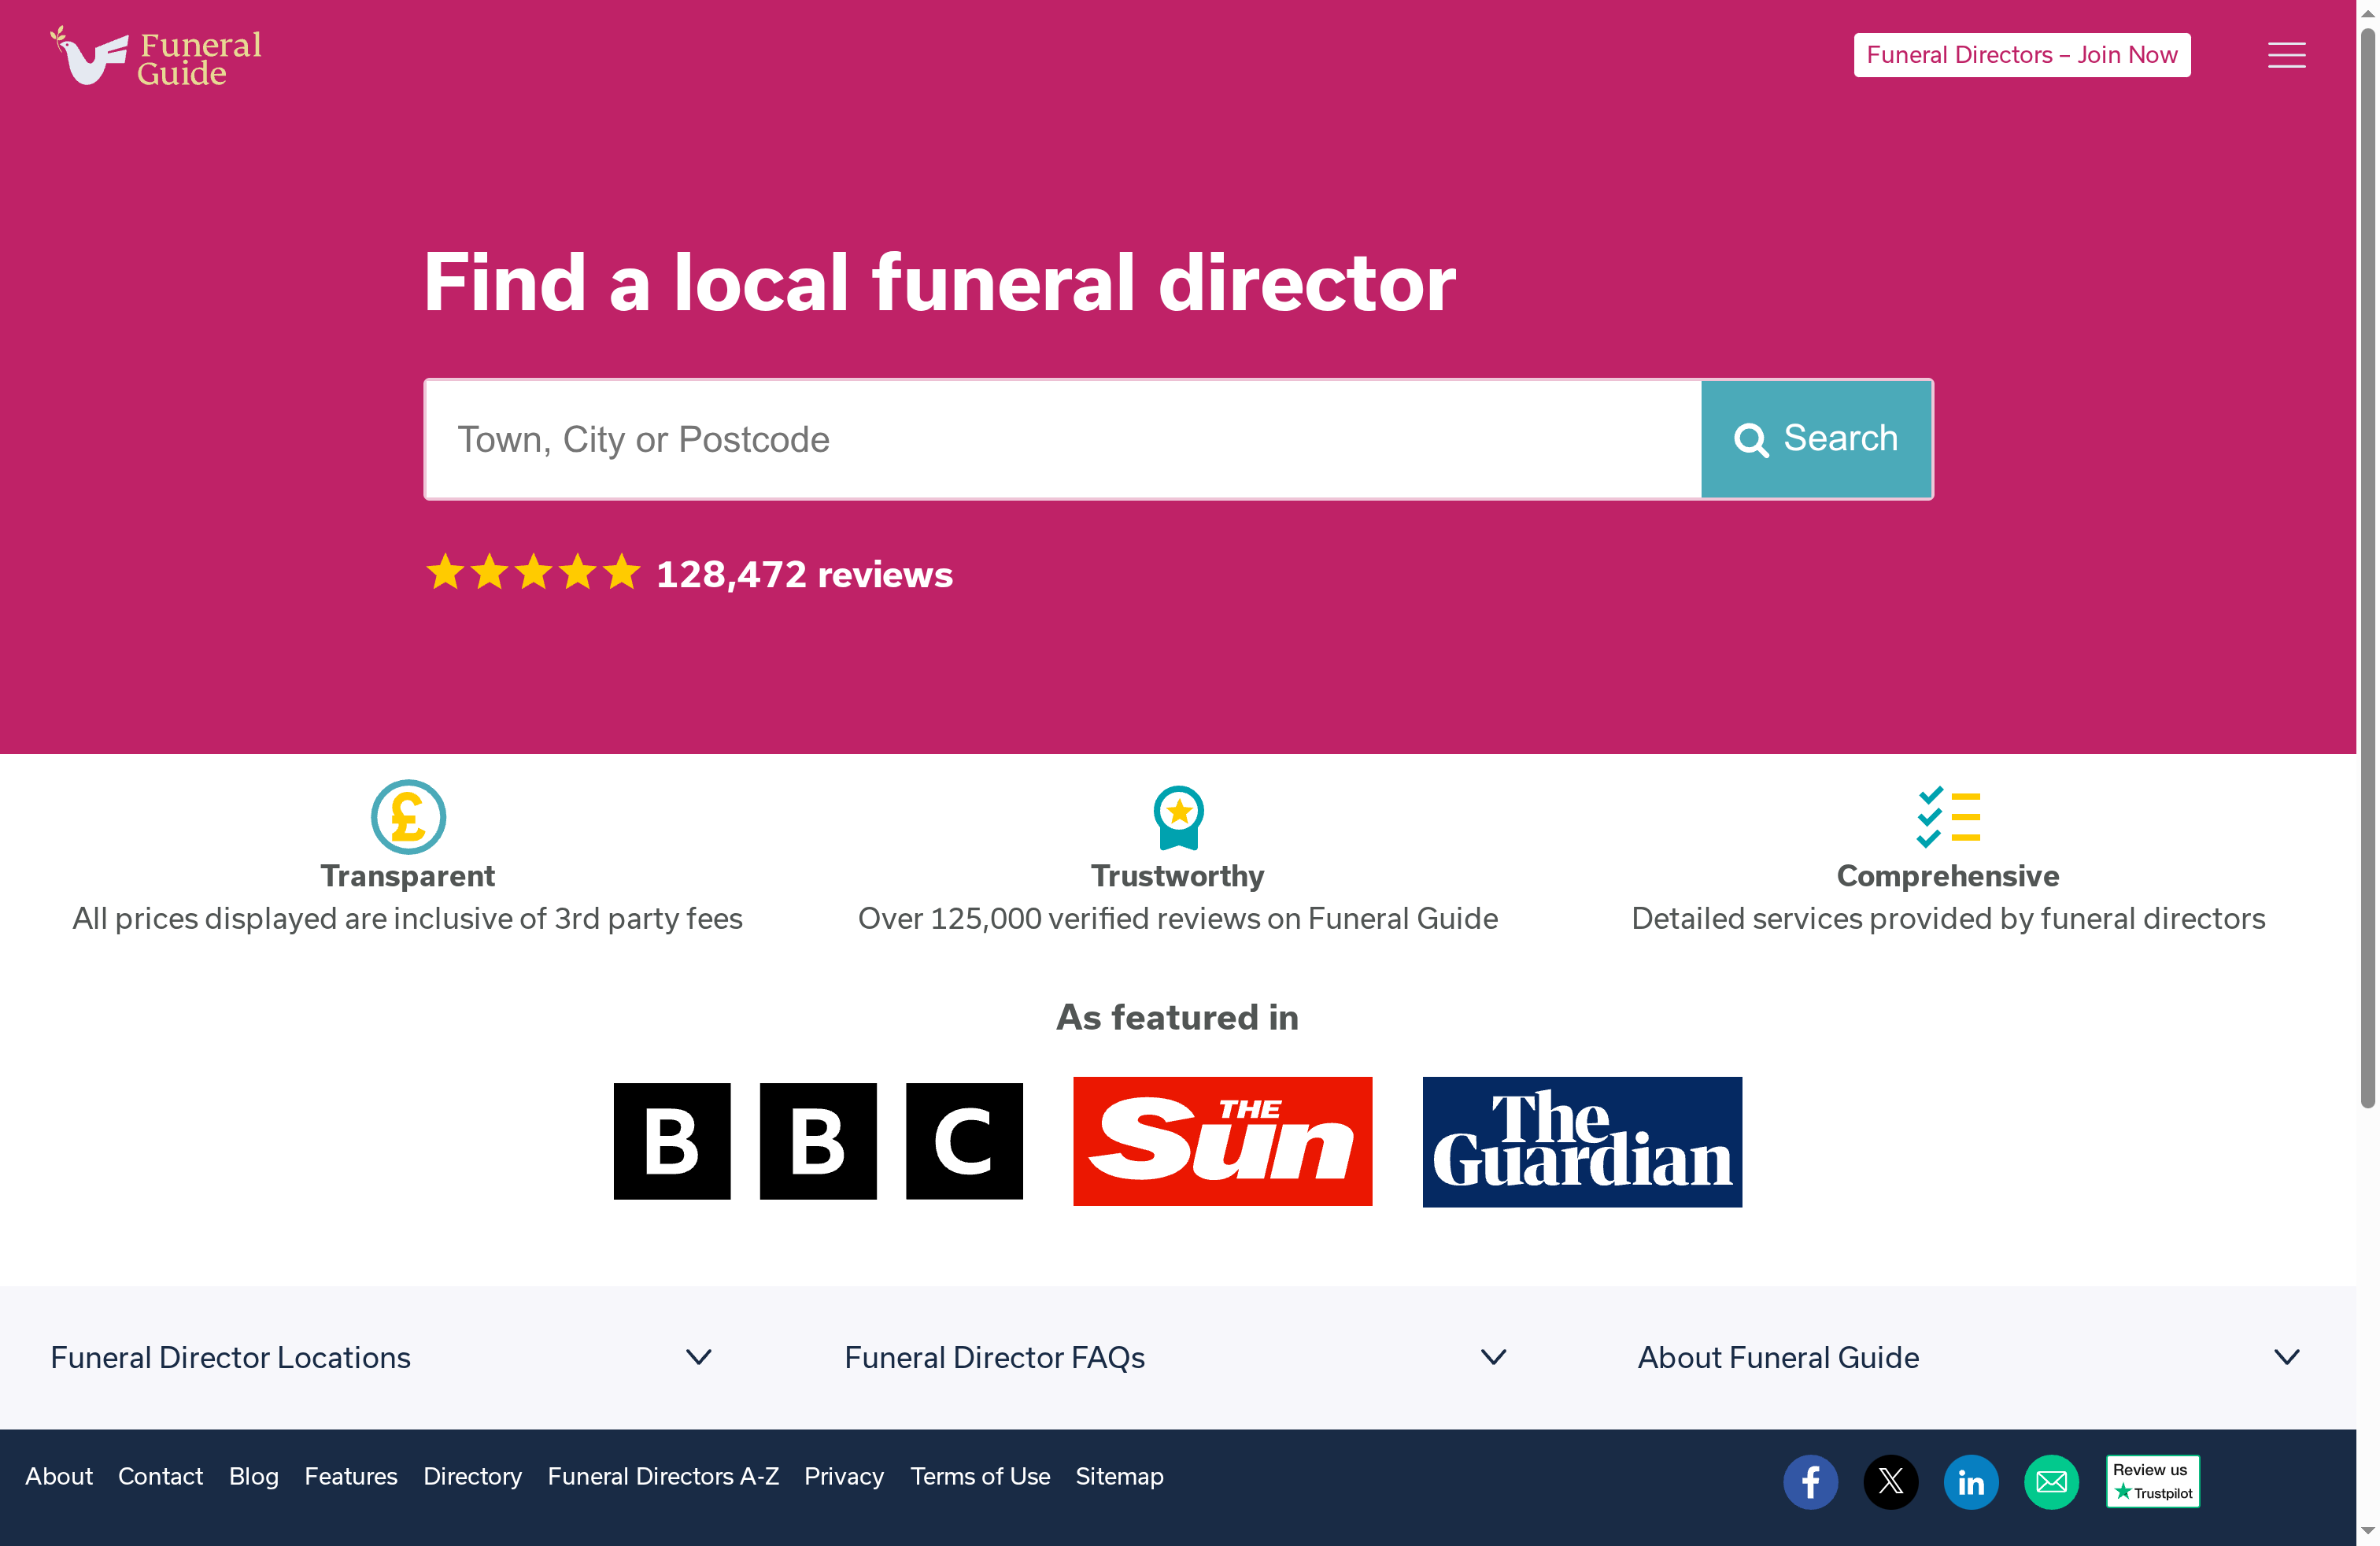Viewport: 2380px width, 1546px height.
Task: Click Funeral Directors – Join Now
Action: tap(2021, 55)
